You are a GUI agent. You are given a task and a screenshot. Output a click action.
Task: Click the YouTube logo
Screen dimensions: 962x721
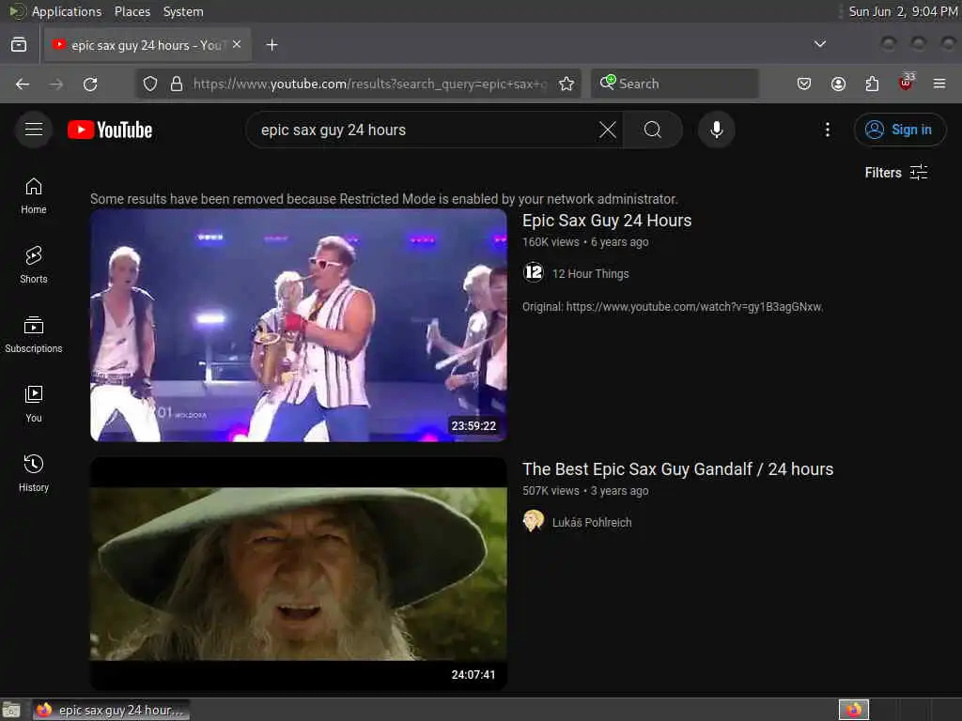[x=110, y=130]
